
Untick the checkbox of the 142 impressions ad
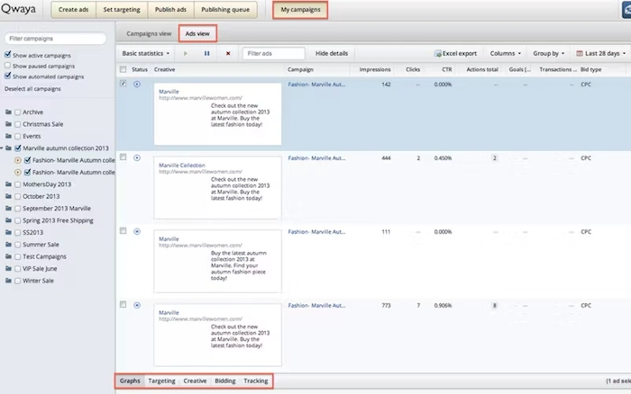[x=123, y=84]
